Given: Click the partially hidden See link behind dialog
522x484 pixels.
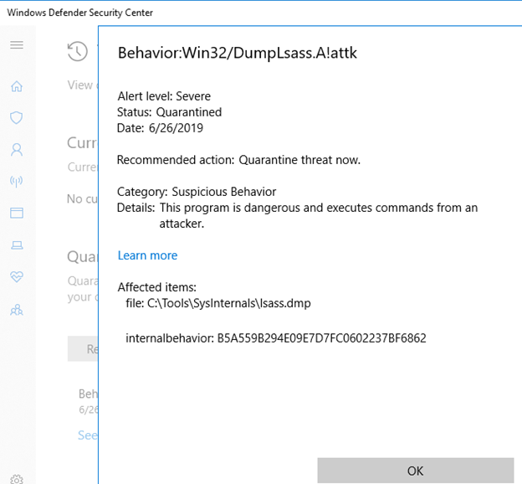Looking at the screenshot, I should point(88,435).
